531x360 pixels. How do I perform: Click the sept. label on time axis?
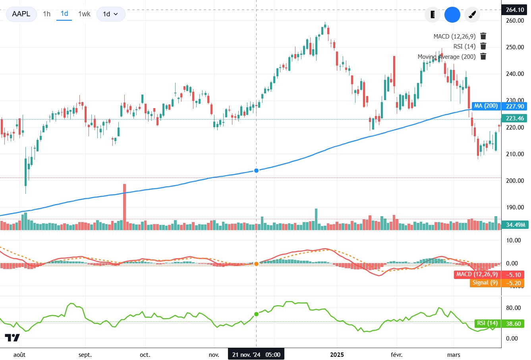85,354
